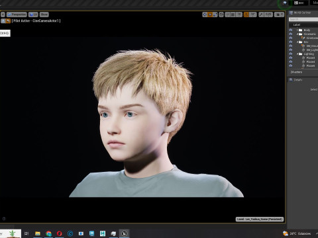The height and width of the screenshot is (238, 318).
Task: Hide the Env folder with its eye icon
Action: (291, 42)
